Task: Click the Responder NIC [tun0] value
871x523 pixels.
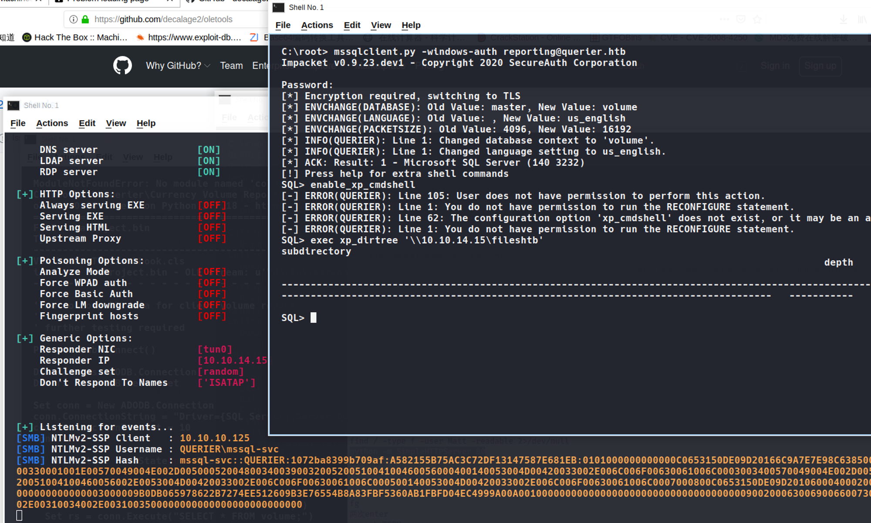Action: coord(215,350)
